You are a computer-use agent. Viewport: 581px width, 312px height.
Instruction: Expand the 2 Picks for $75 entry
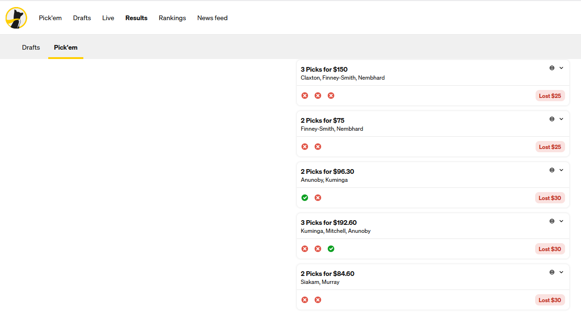[561, 119]
